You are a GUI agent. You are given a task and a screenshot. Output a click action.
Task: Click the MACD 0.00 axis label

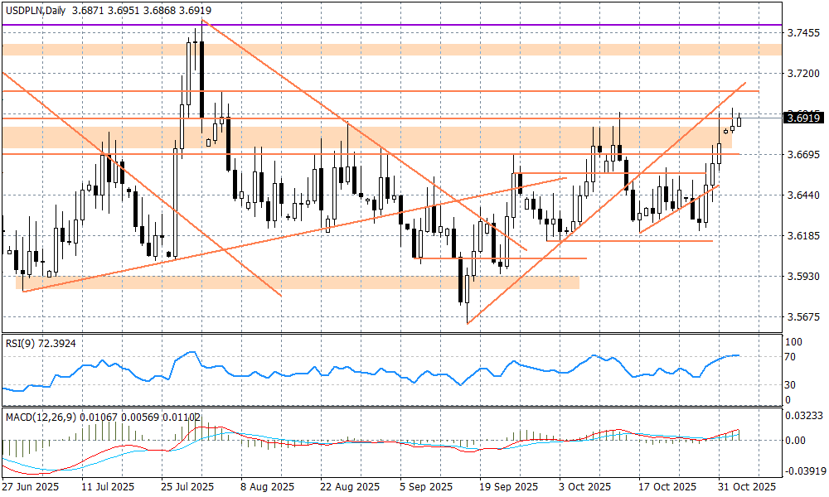794,441
